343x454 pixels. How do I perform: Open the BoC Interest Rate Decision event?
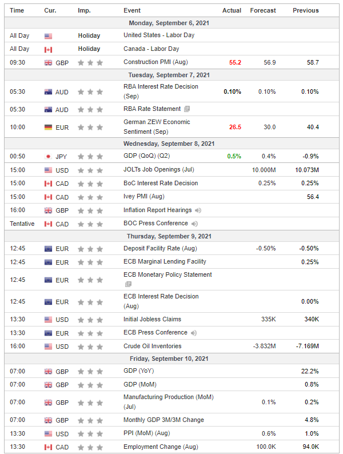(x=161, y=183)
